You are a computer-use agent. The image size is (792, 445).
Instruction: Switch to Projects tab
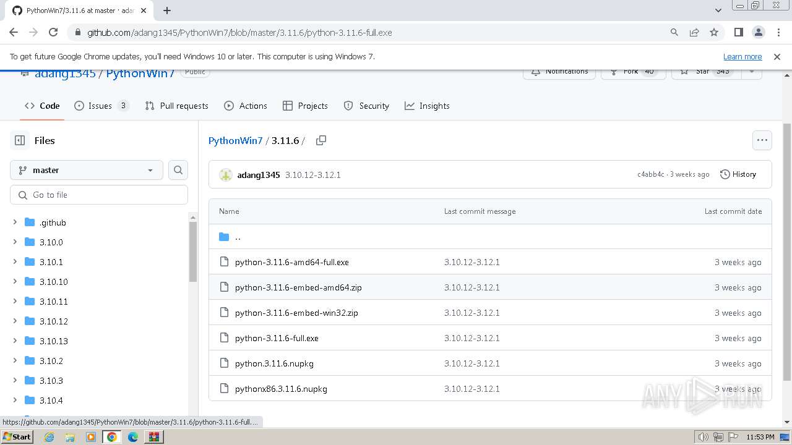(x=305, y=106)
